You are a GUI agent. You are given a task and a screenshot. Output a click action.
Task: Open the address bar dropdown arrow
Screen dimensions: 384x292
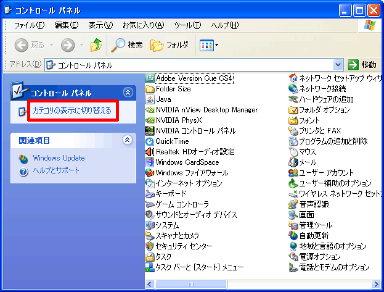point(338,65)
